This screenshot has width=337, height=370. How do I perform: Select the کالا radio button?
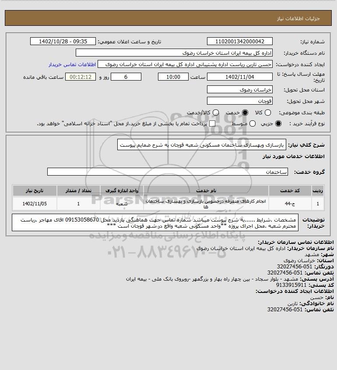268,113
